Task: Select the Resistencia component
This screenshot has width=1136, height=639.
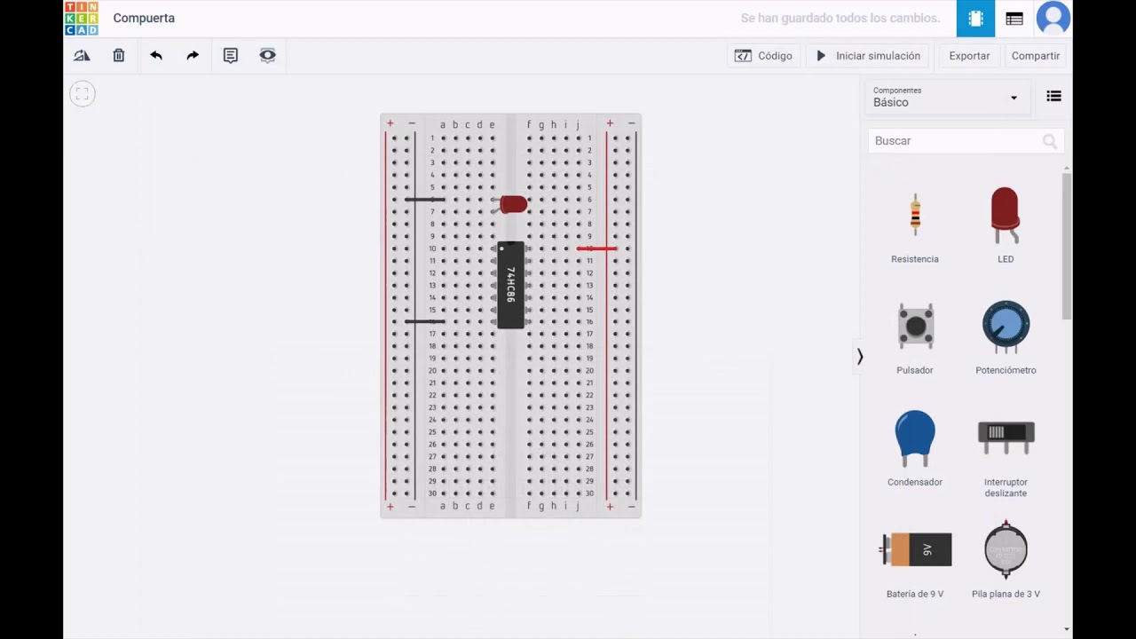Action: [915, 225]
